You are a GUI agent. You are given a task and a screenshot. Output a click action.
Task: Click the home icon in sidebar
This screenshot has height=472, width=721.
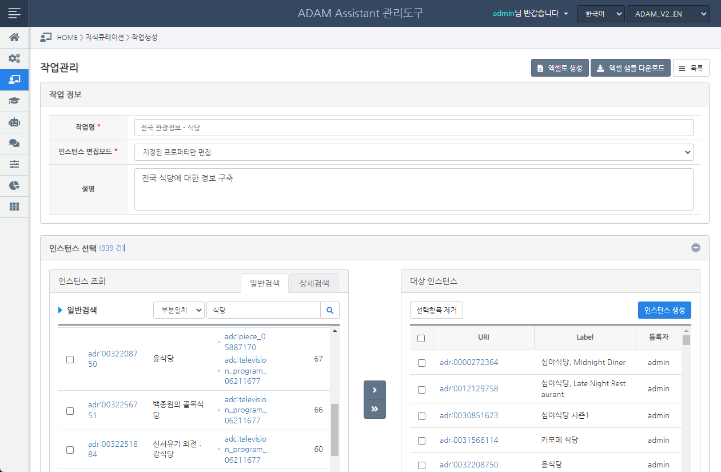14,38
